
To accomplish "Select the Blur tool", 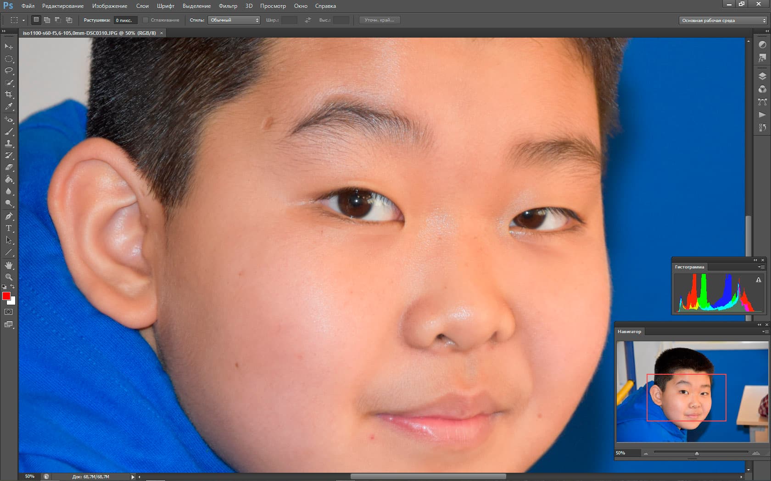I will click(x=9, y=191).
